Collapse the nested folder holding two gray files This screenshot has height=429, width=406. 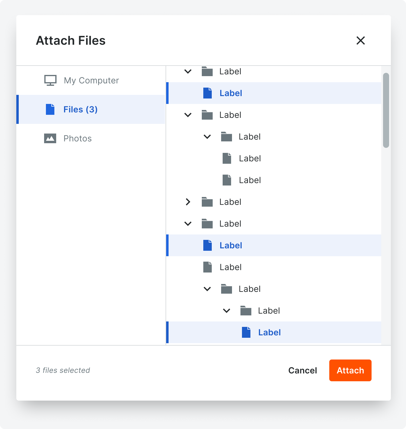(207, 137)
